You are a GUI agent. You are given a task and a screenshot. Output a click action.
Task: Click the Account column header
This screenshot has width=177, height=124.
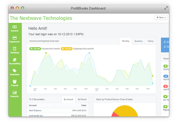[33, 105]
